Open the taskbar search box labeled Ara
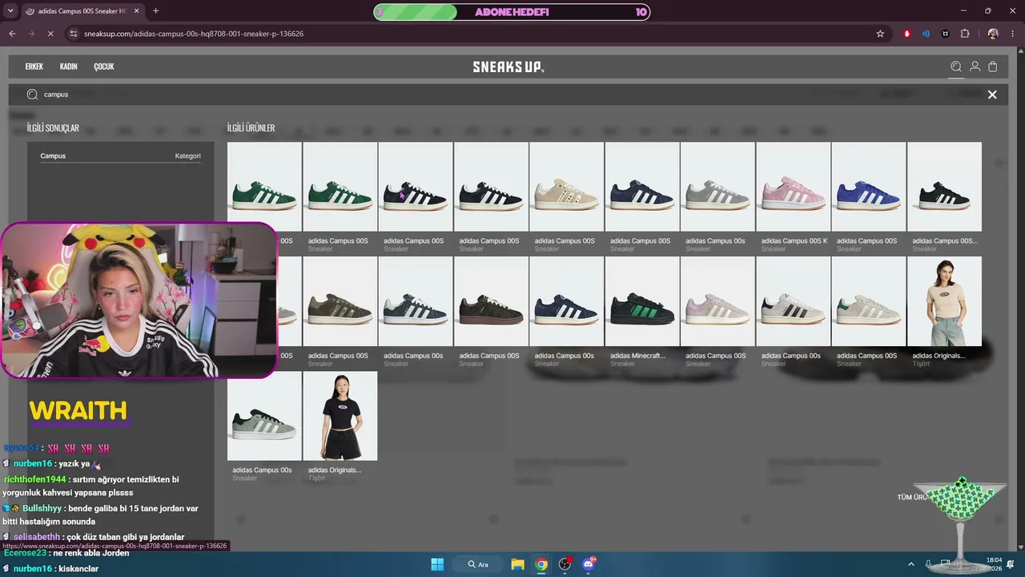 [478, 564]
